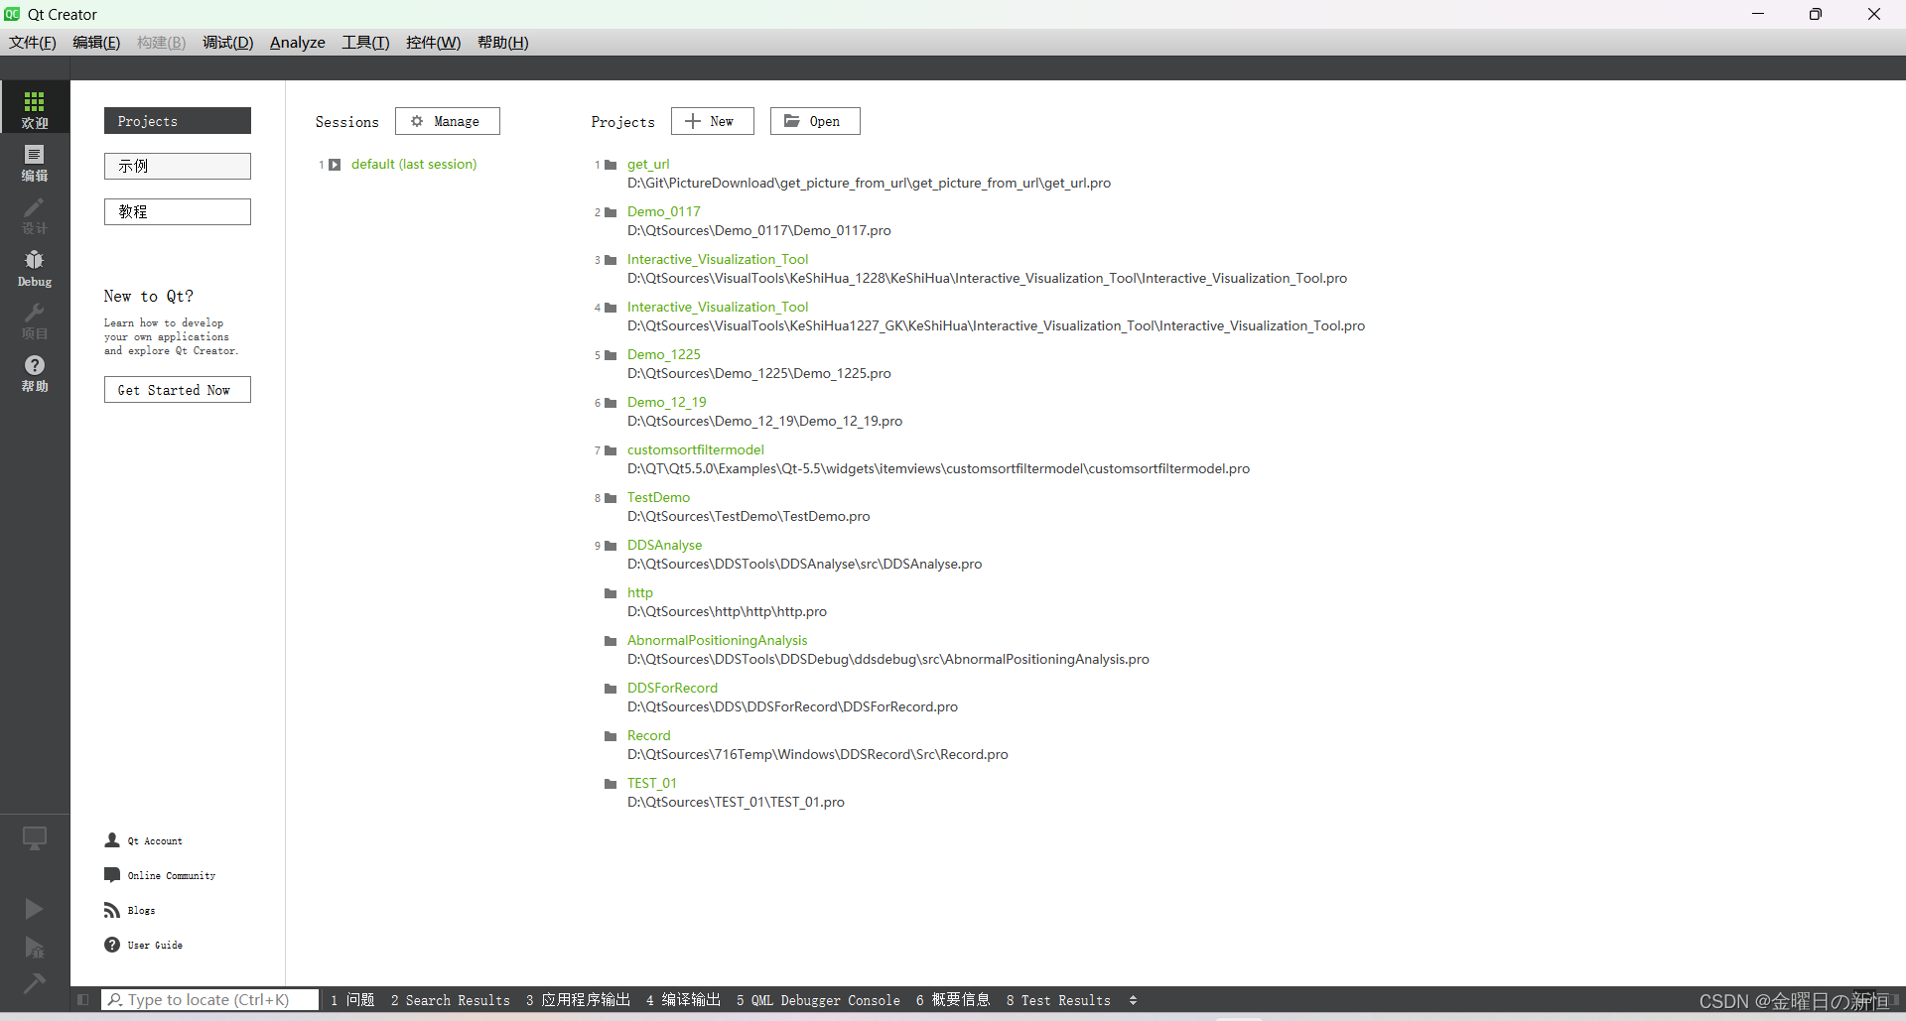Image resolution: width=1906 pixels, height=1021 pixels.
Task: Click the http project folder icon
Action: coord(611,593)
